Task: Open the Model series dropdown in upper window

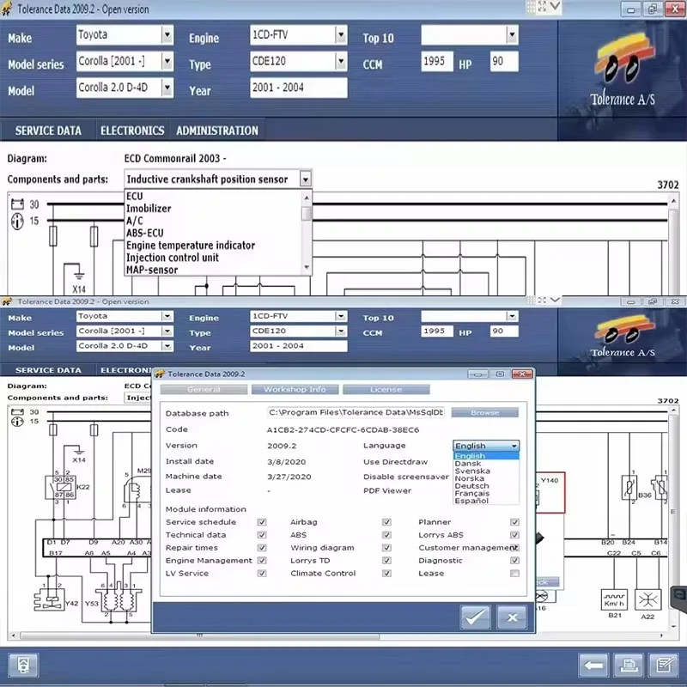Action: click(167, 61)
